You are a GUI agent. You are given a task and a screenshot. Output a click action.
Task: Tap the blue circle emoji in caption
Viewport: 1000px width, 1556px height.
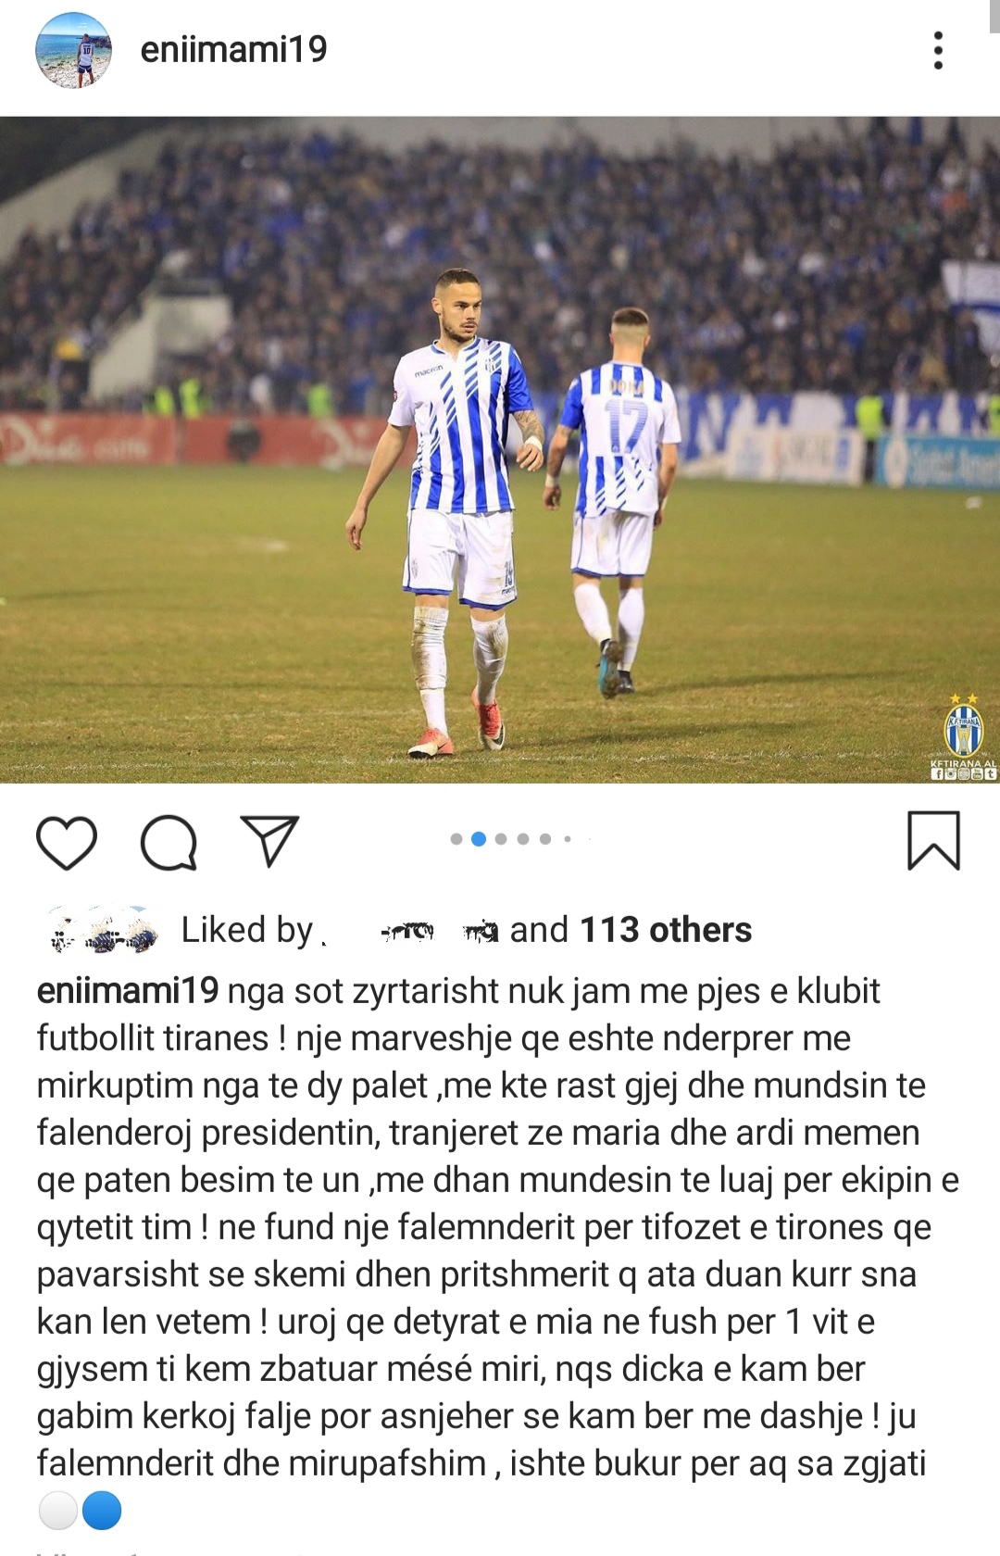[102, 1511]
